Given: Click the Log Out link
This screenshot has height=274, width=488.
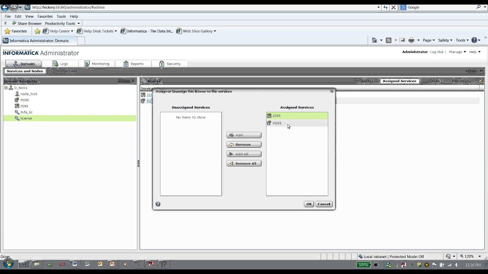Looking at the screenshot, I should pos(437,52).
